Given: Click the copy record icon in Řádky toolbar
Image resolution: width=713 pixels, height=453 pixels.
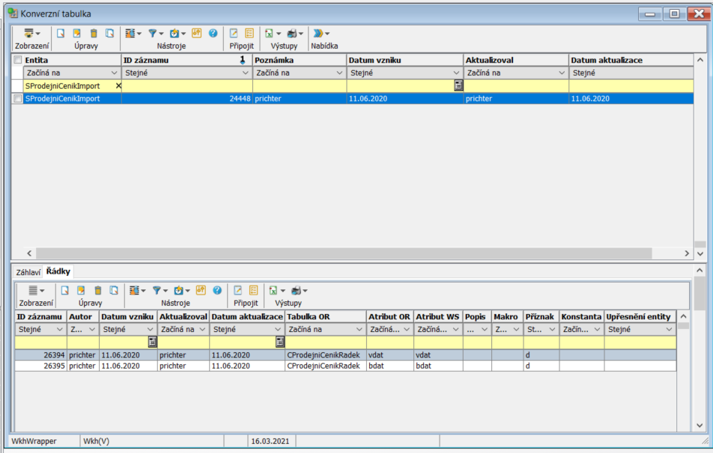Looking at the screenshot, I should [112, 290].
